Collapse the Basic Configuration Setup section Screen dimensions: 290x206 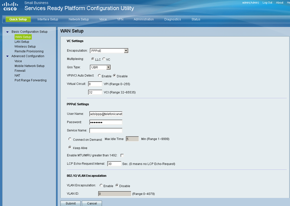[7, 31]
